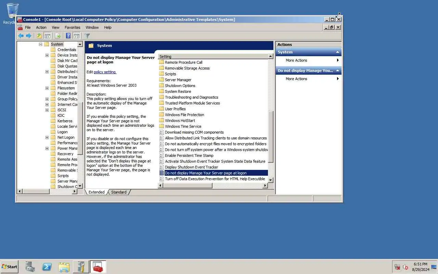Click the Display Shutdown Event Tracker policy icon
This screenshot has width=438, height=274.
[162, 167]
